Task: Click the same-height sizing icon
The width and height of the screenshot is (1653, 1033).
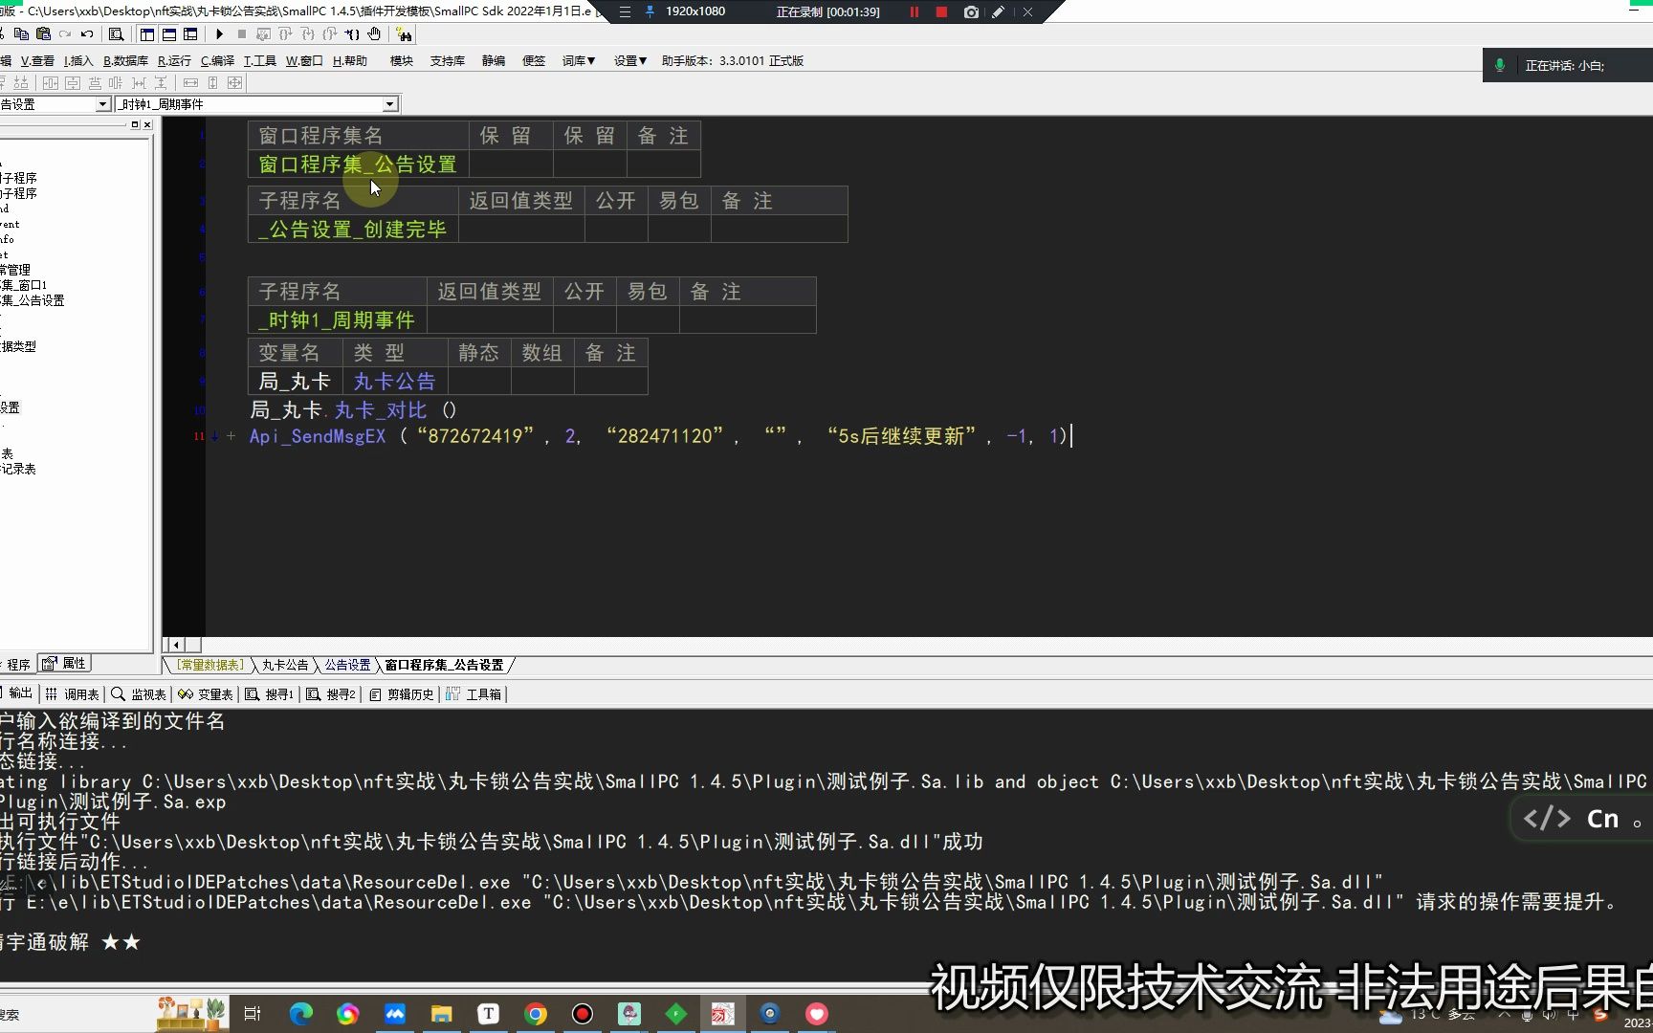Action: 212,83
